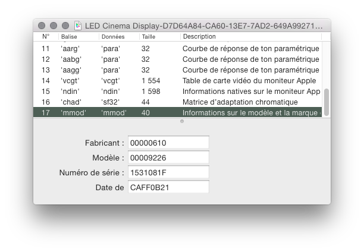
Task: Zoom the profile window
Action: [65, 26]
